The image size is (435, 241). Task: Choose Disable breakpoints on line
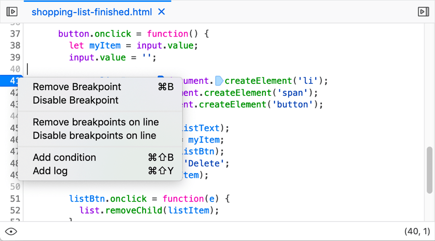click(x=94, y=136)
